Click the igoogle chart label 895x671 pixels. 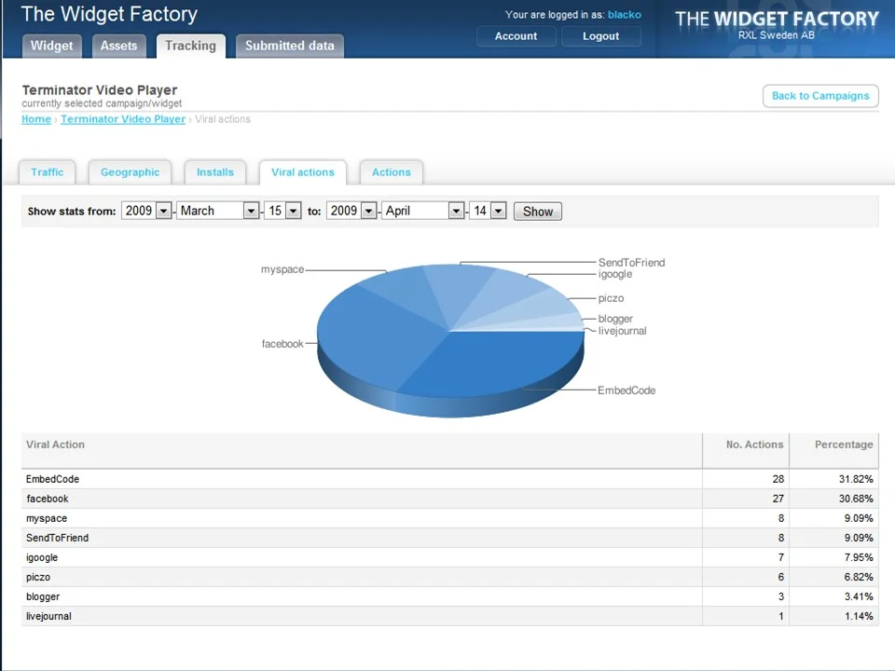[614, 274]
